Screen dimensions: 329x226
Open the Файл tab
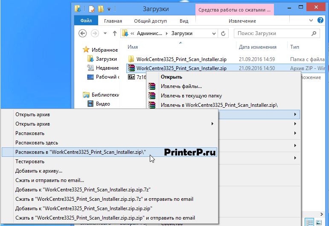coord(86,21)
